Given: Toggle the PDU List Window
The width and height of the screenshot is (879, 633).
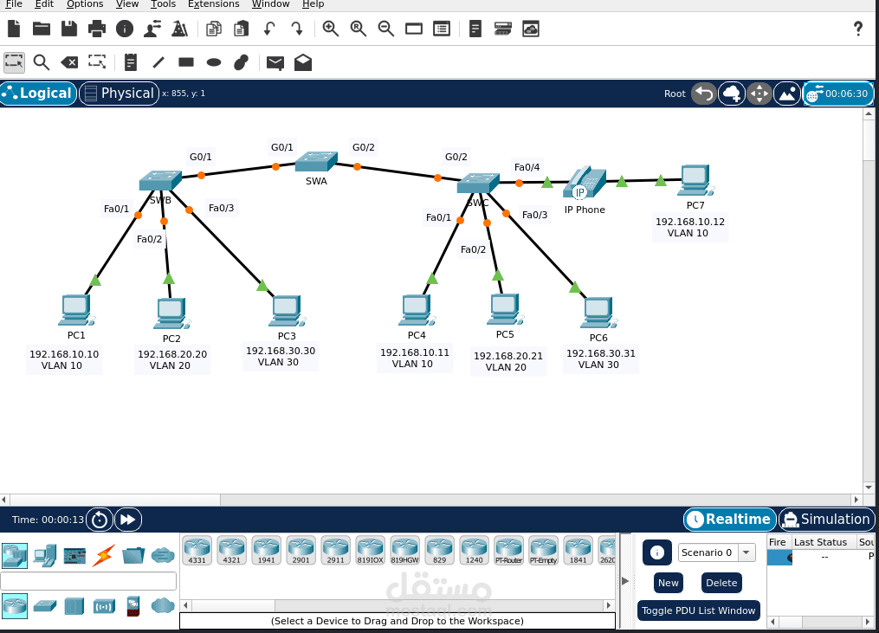Looking at the screenshot, I should coord(698,610).
